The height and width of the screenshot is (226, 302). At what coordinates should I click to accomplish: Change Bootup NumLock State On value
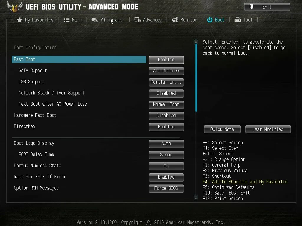click(166, 166)
